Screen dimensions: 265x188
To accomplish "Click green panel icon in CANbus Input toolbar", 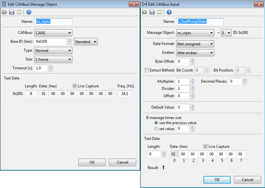I will [159, 12].
